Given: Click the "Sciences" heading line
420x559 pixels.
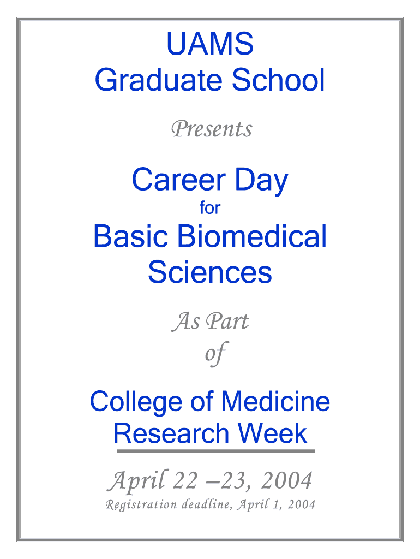Looking at the screenshot, I should (x=210, y=272).
